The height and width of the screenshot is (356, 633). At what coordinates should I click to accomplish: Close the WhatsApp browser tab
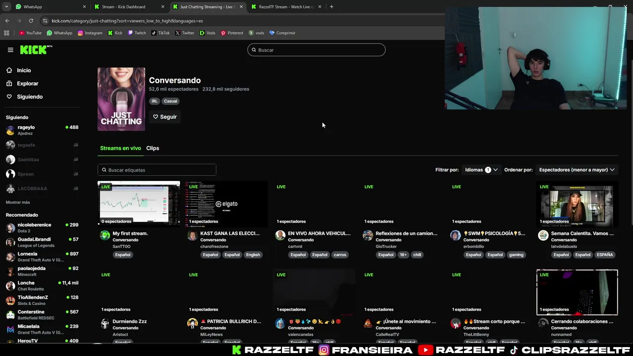coord(84,7)
